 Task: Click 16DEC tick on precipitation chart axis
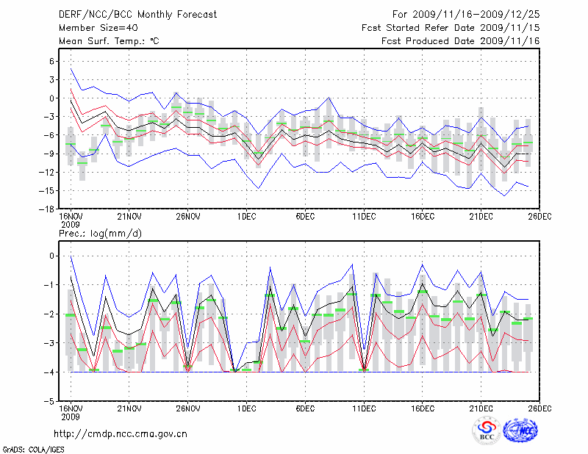coord(423,408)
